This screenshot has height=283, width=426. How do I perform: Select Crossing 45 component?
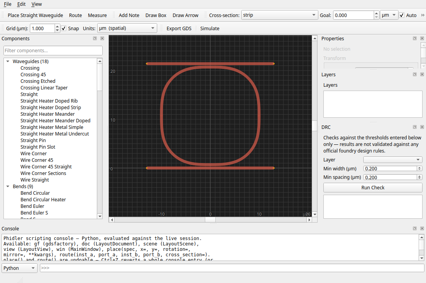33,75
